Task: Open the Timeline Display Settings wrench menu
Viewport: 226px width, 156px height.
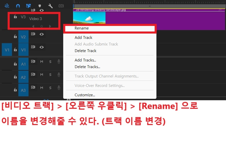Action: (50, 6)
